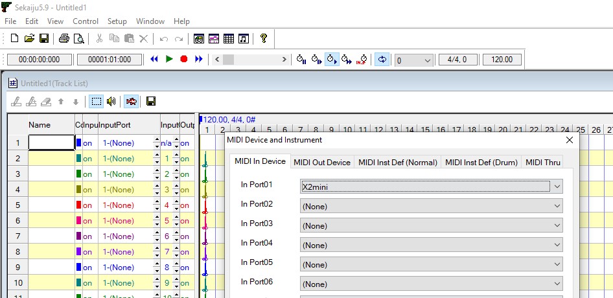Select the Pen tool in Track List
The width and height of the screenshot is (613, 298).
(16, 102)
